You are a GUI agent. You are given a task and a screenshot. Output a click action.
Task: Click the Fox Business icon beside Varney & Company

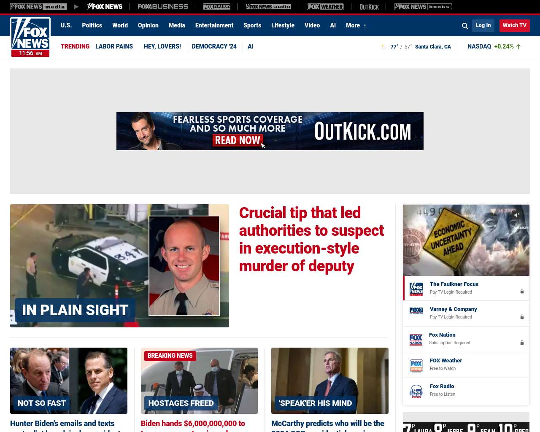pyautogui.click(x=416, y=311)
